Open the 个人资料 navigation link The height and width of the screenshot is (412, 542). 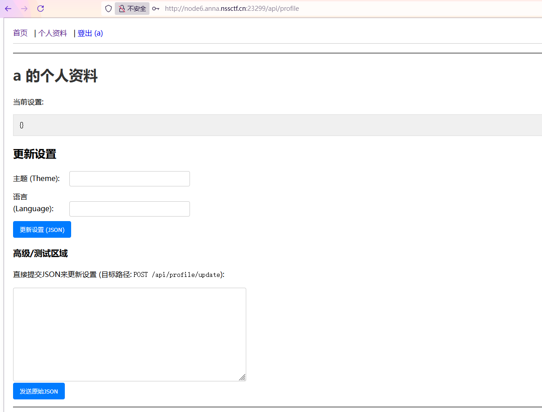[53, 33]
